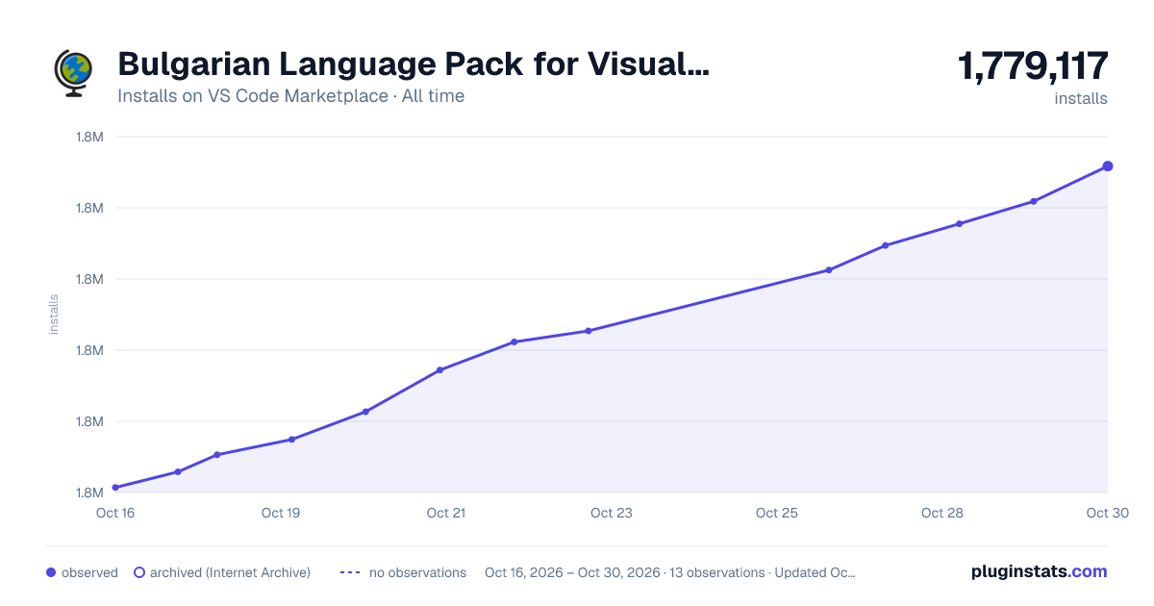Click the "Oct 23" x-axis label
This screenshot has height=606, width=1154.
click(x=612, y=513)
